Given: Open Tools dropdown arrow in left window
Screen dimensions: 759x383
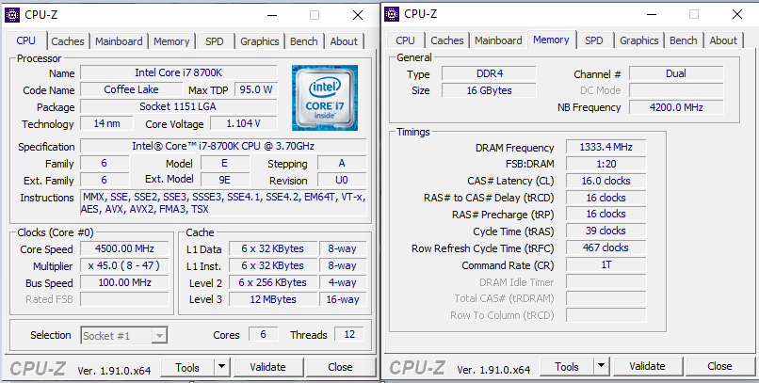Looking at the screenshot, I should 221,368.
